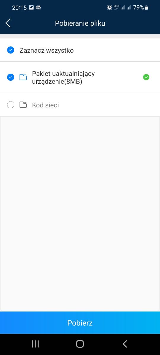Tap the Pobierz download button
This screenshot has width=160, height=355.
[x=80, y=323]
